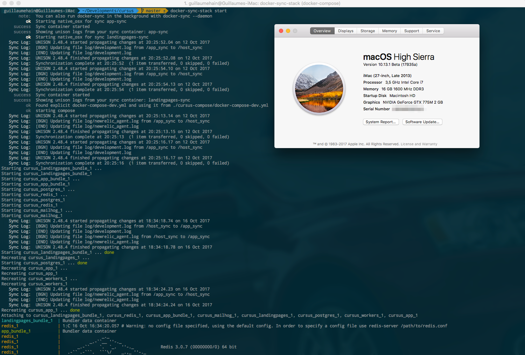
Task: Click the 'Recreating cursus_app_1 ... done' line
Action: [41, 310]
